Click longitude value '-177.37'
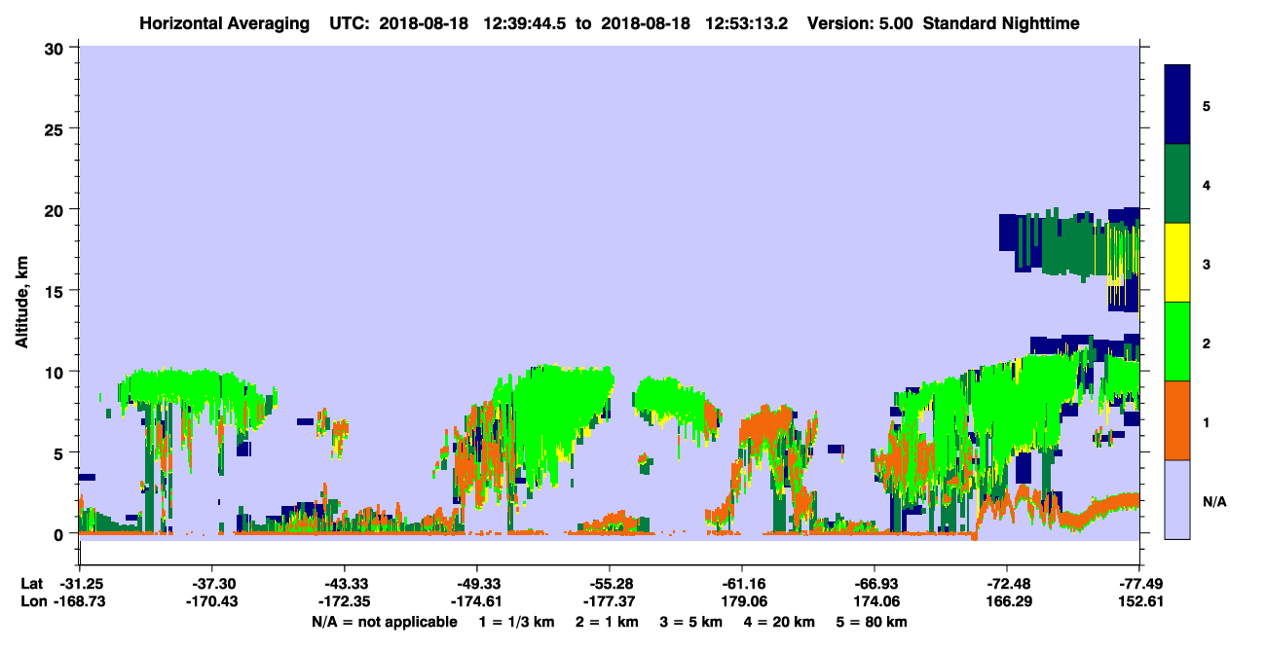The image size is (1266, 649). coord(609,602)
